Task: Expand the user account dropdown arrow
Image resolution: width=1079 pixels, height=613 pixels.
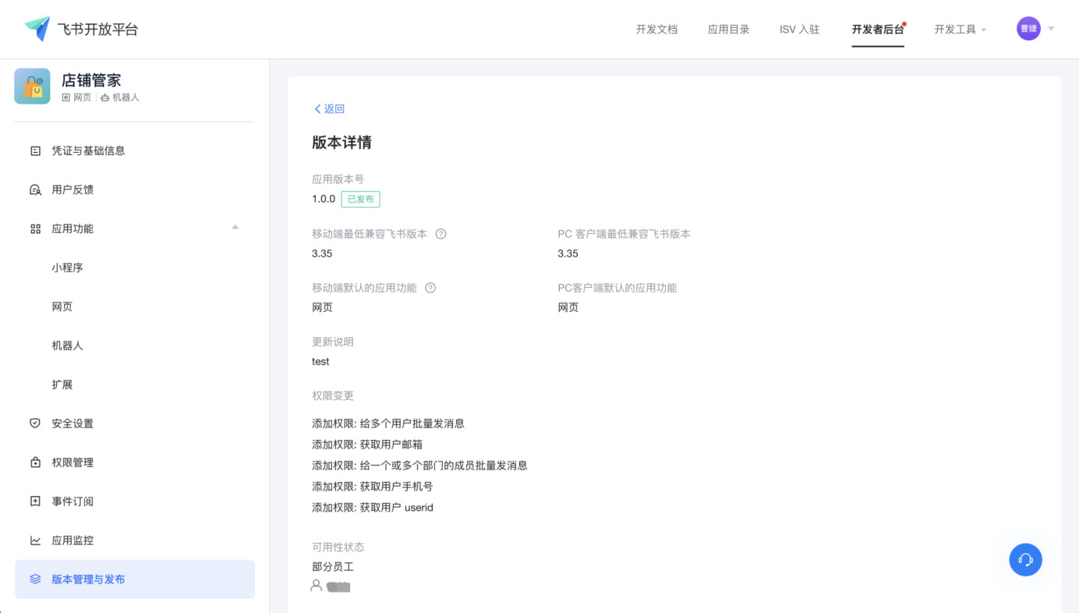Action: tap(1051, 29)
